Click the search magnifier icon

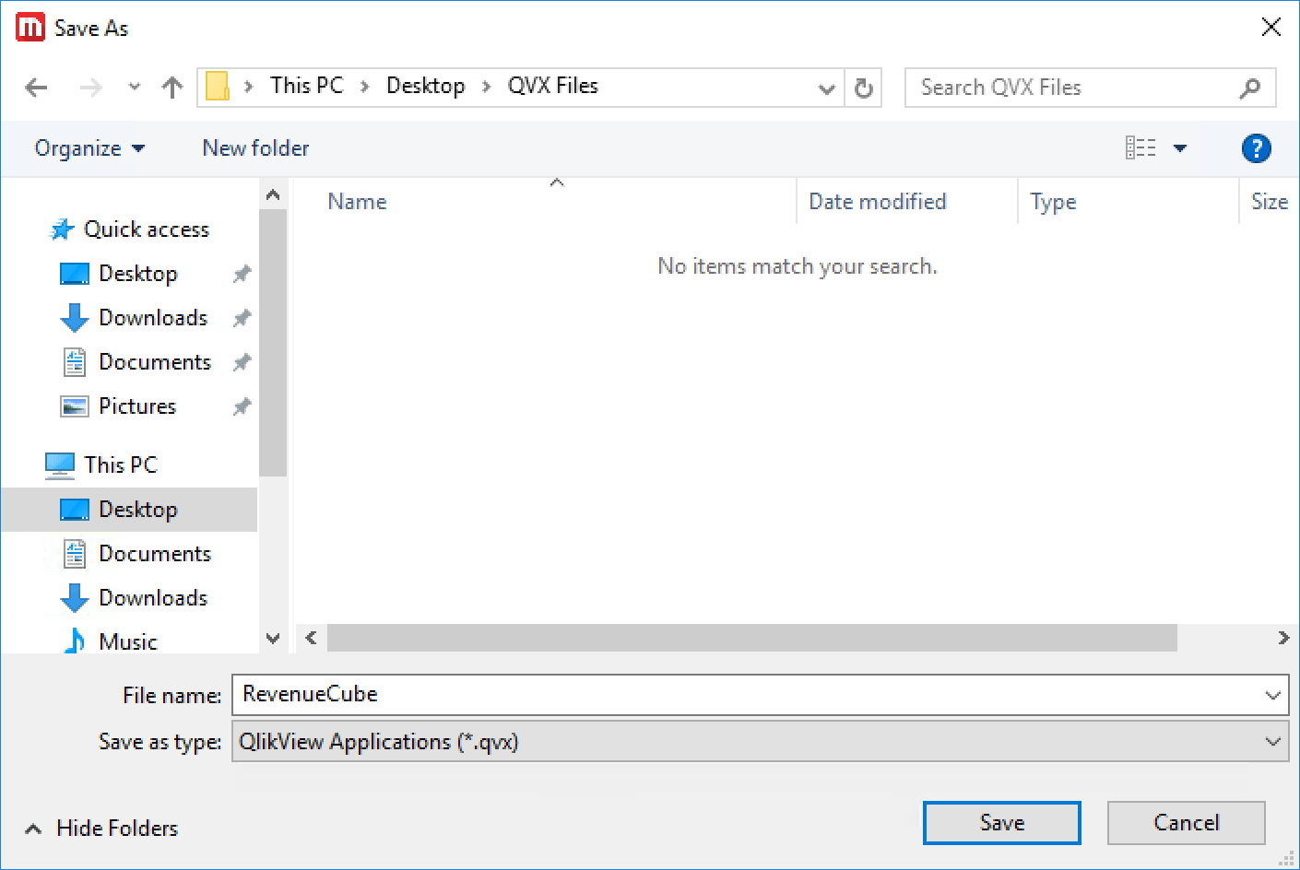(1250, 88)
